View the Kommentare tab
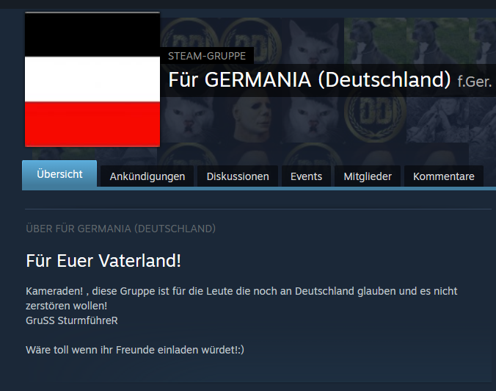Image resolution: width=496 pixels, height=391 pixels. click(x=444, y=176)
